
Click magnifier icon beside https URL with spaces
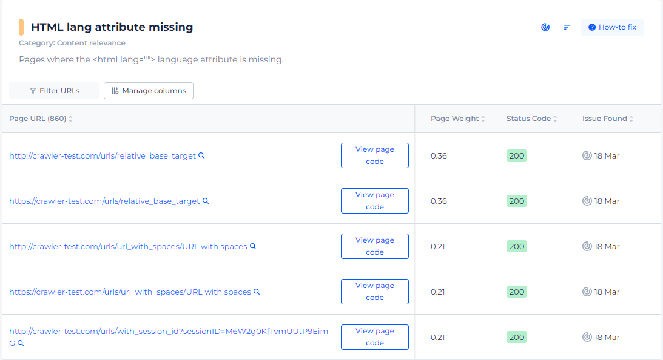[257, 292]
